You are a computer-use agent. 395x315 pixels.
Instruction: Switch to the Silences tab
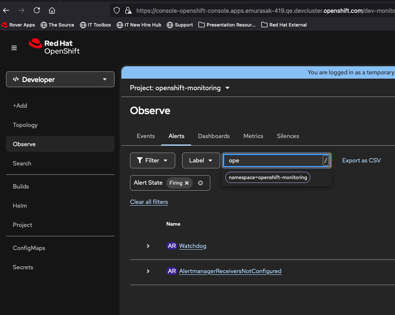(x=288, y=136)
